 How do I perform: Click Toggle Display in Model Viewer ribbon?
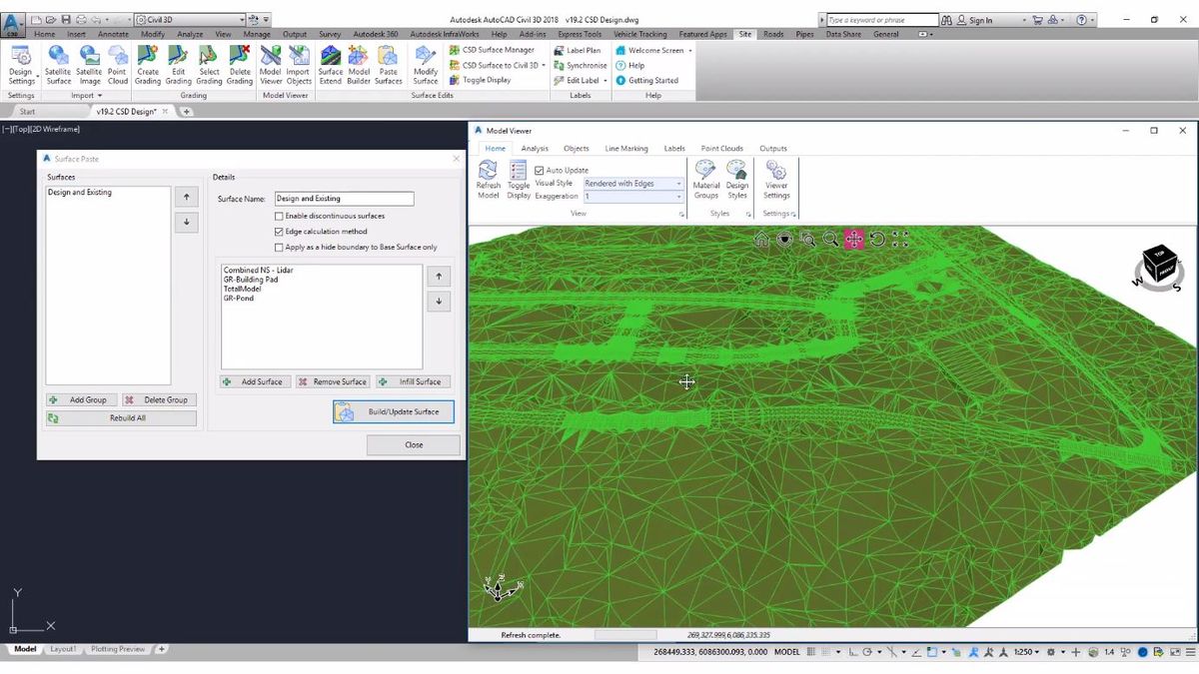tap(519, 180)
